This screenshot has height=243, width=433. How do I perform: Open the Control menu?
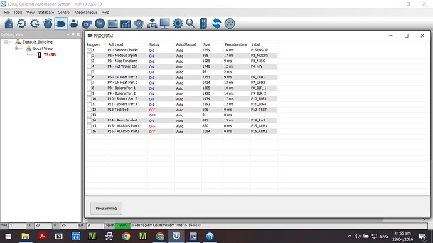coord(64,12)
